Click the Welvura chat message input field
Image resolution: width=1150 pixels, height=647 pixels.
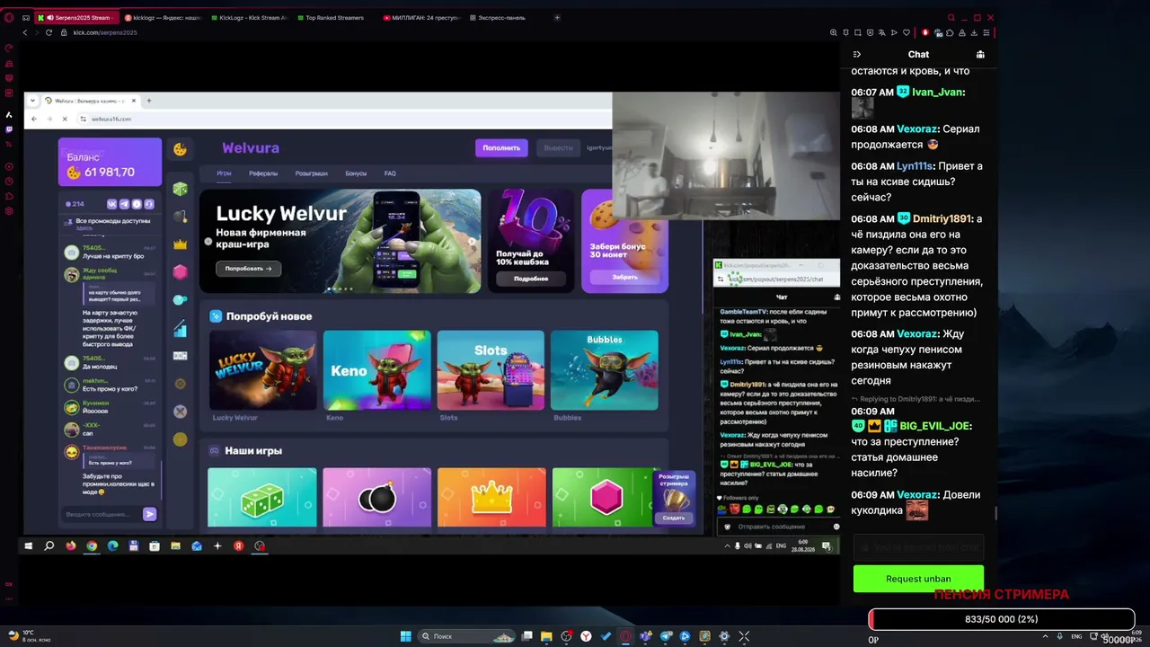[x=102, y=514]
